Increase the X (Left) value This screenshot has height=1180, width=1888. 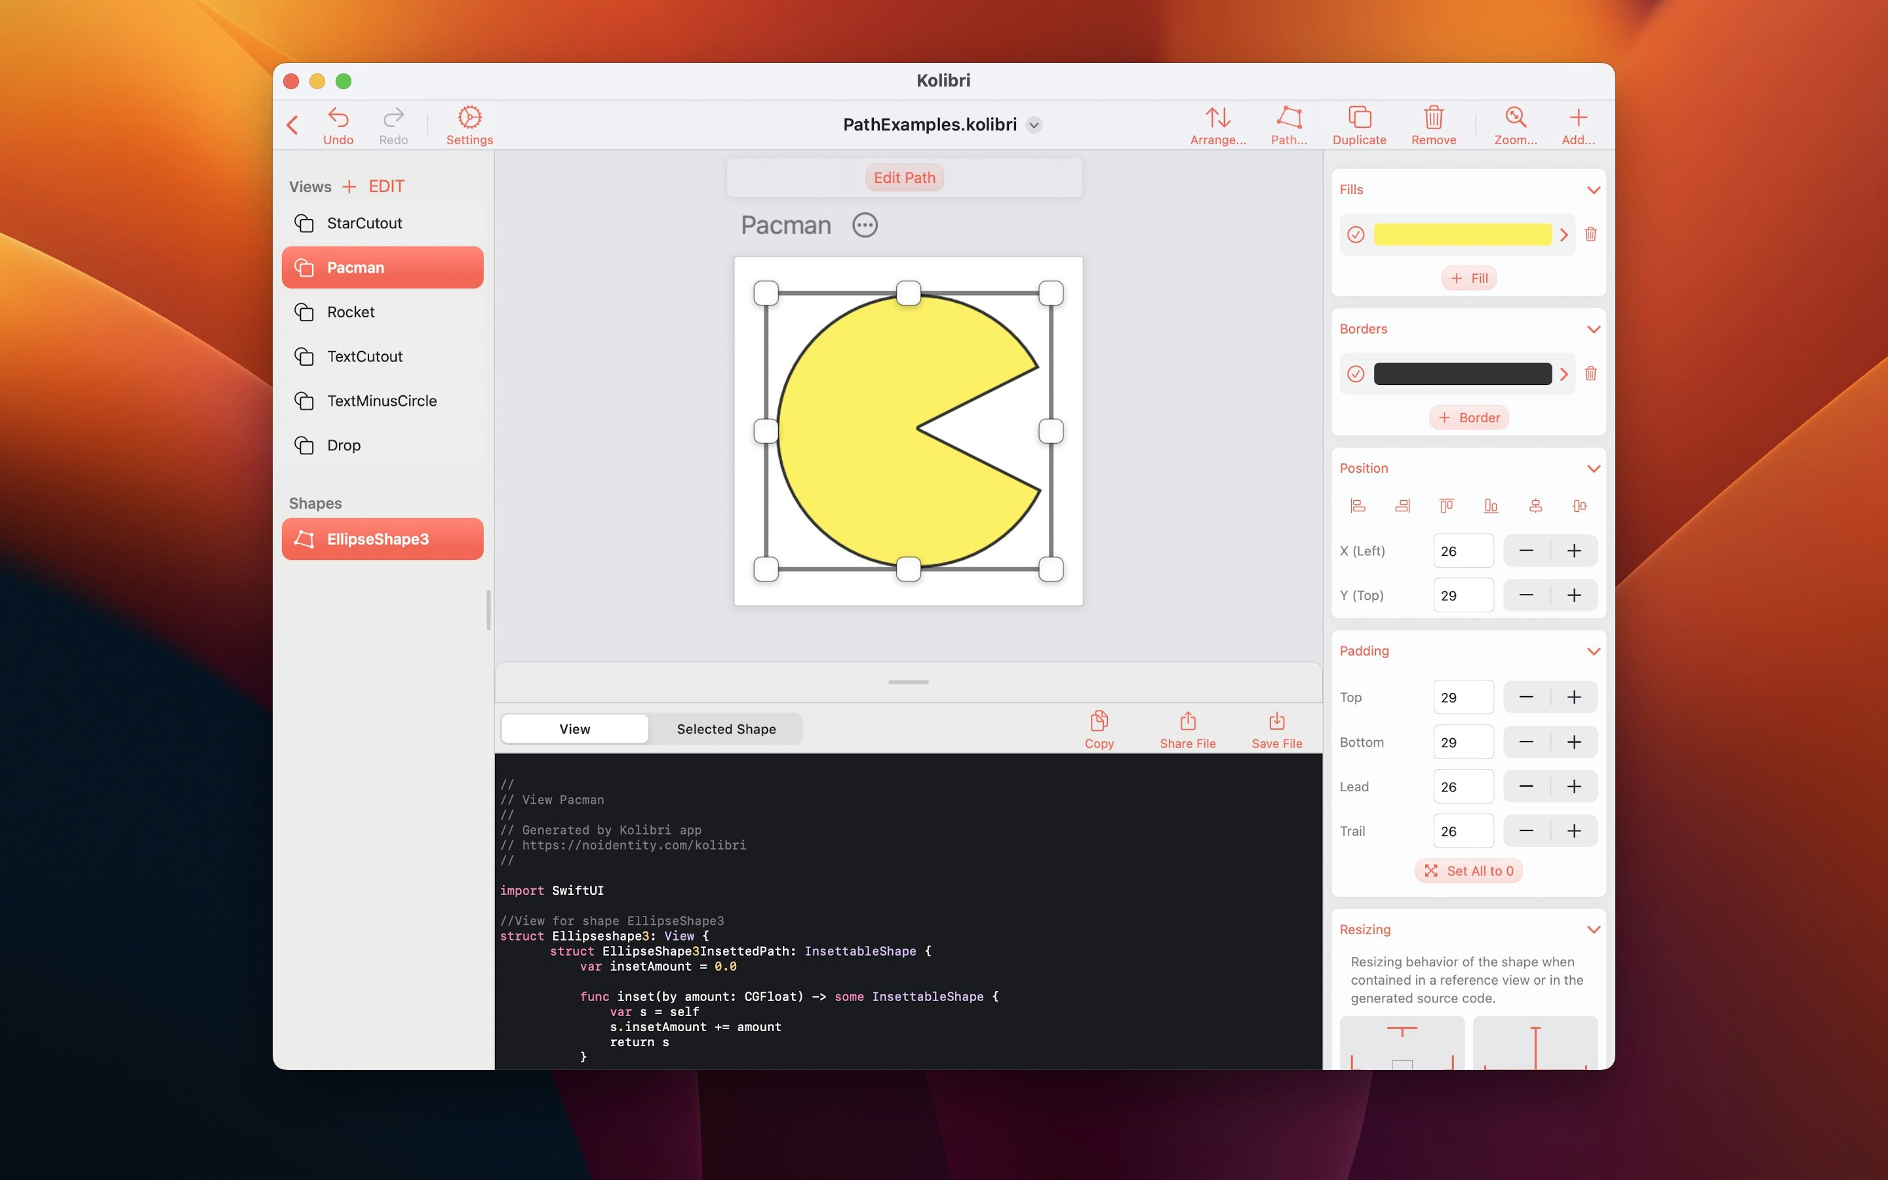[1575, 551]
